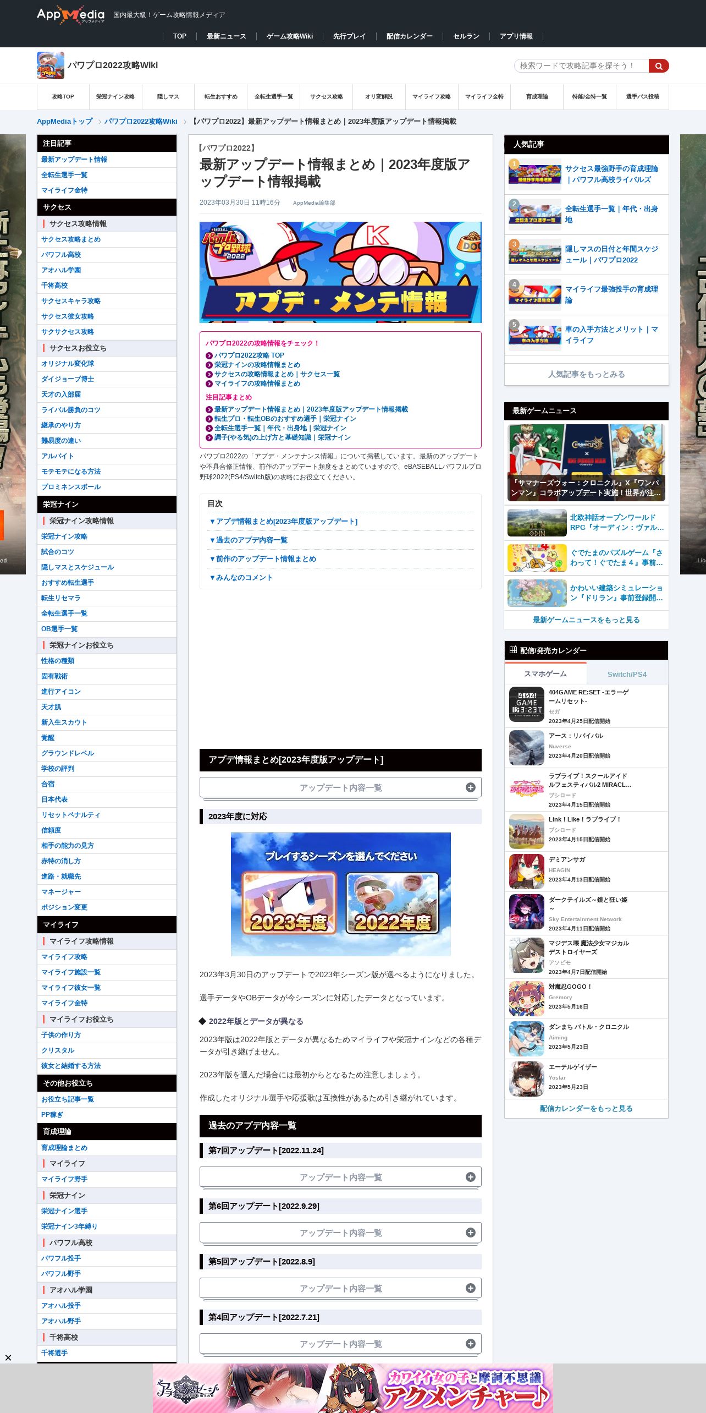The height and width of the screenshot is (1413, 706).
Task: Open the デミアンサガ app icon
Action: [527, 872]
